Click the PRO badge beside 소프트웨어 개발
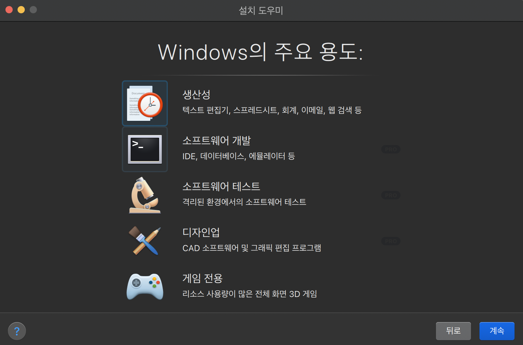Viewport: 523px width, 345px height. click(x=391, y=149)
